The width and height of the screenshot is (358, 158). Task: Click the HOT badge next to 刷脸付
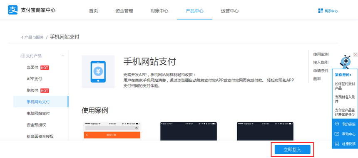click(45, 91)
